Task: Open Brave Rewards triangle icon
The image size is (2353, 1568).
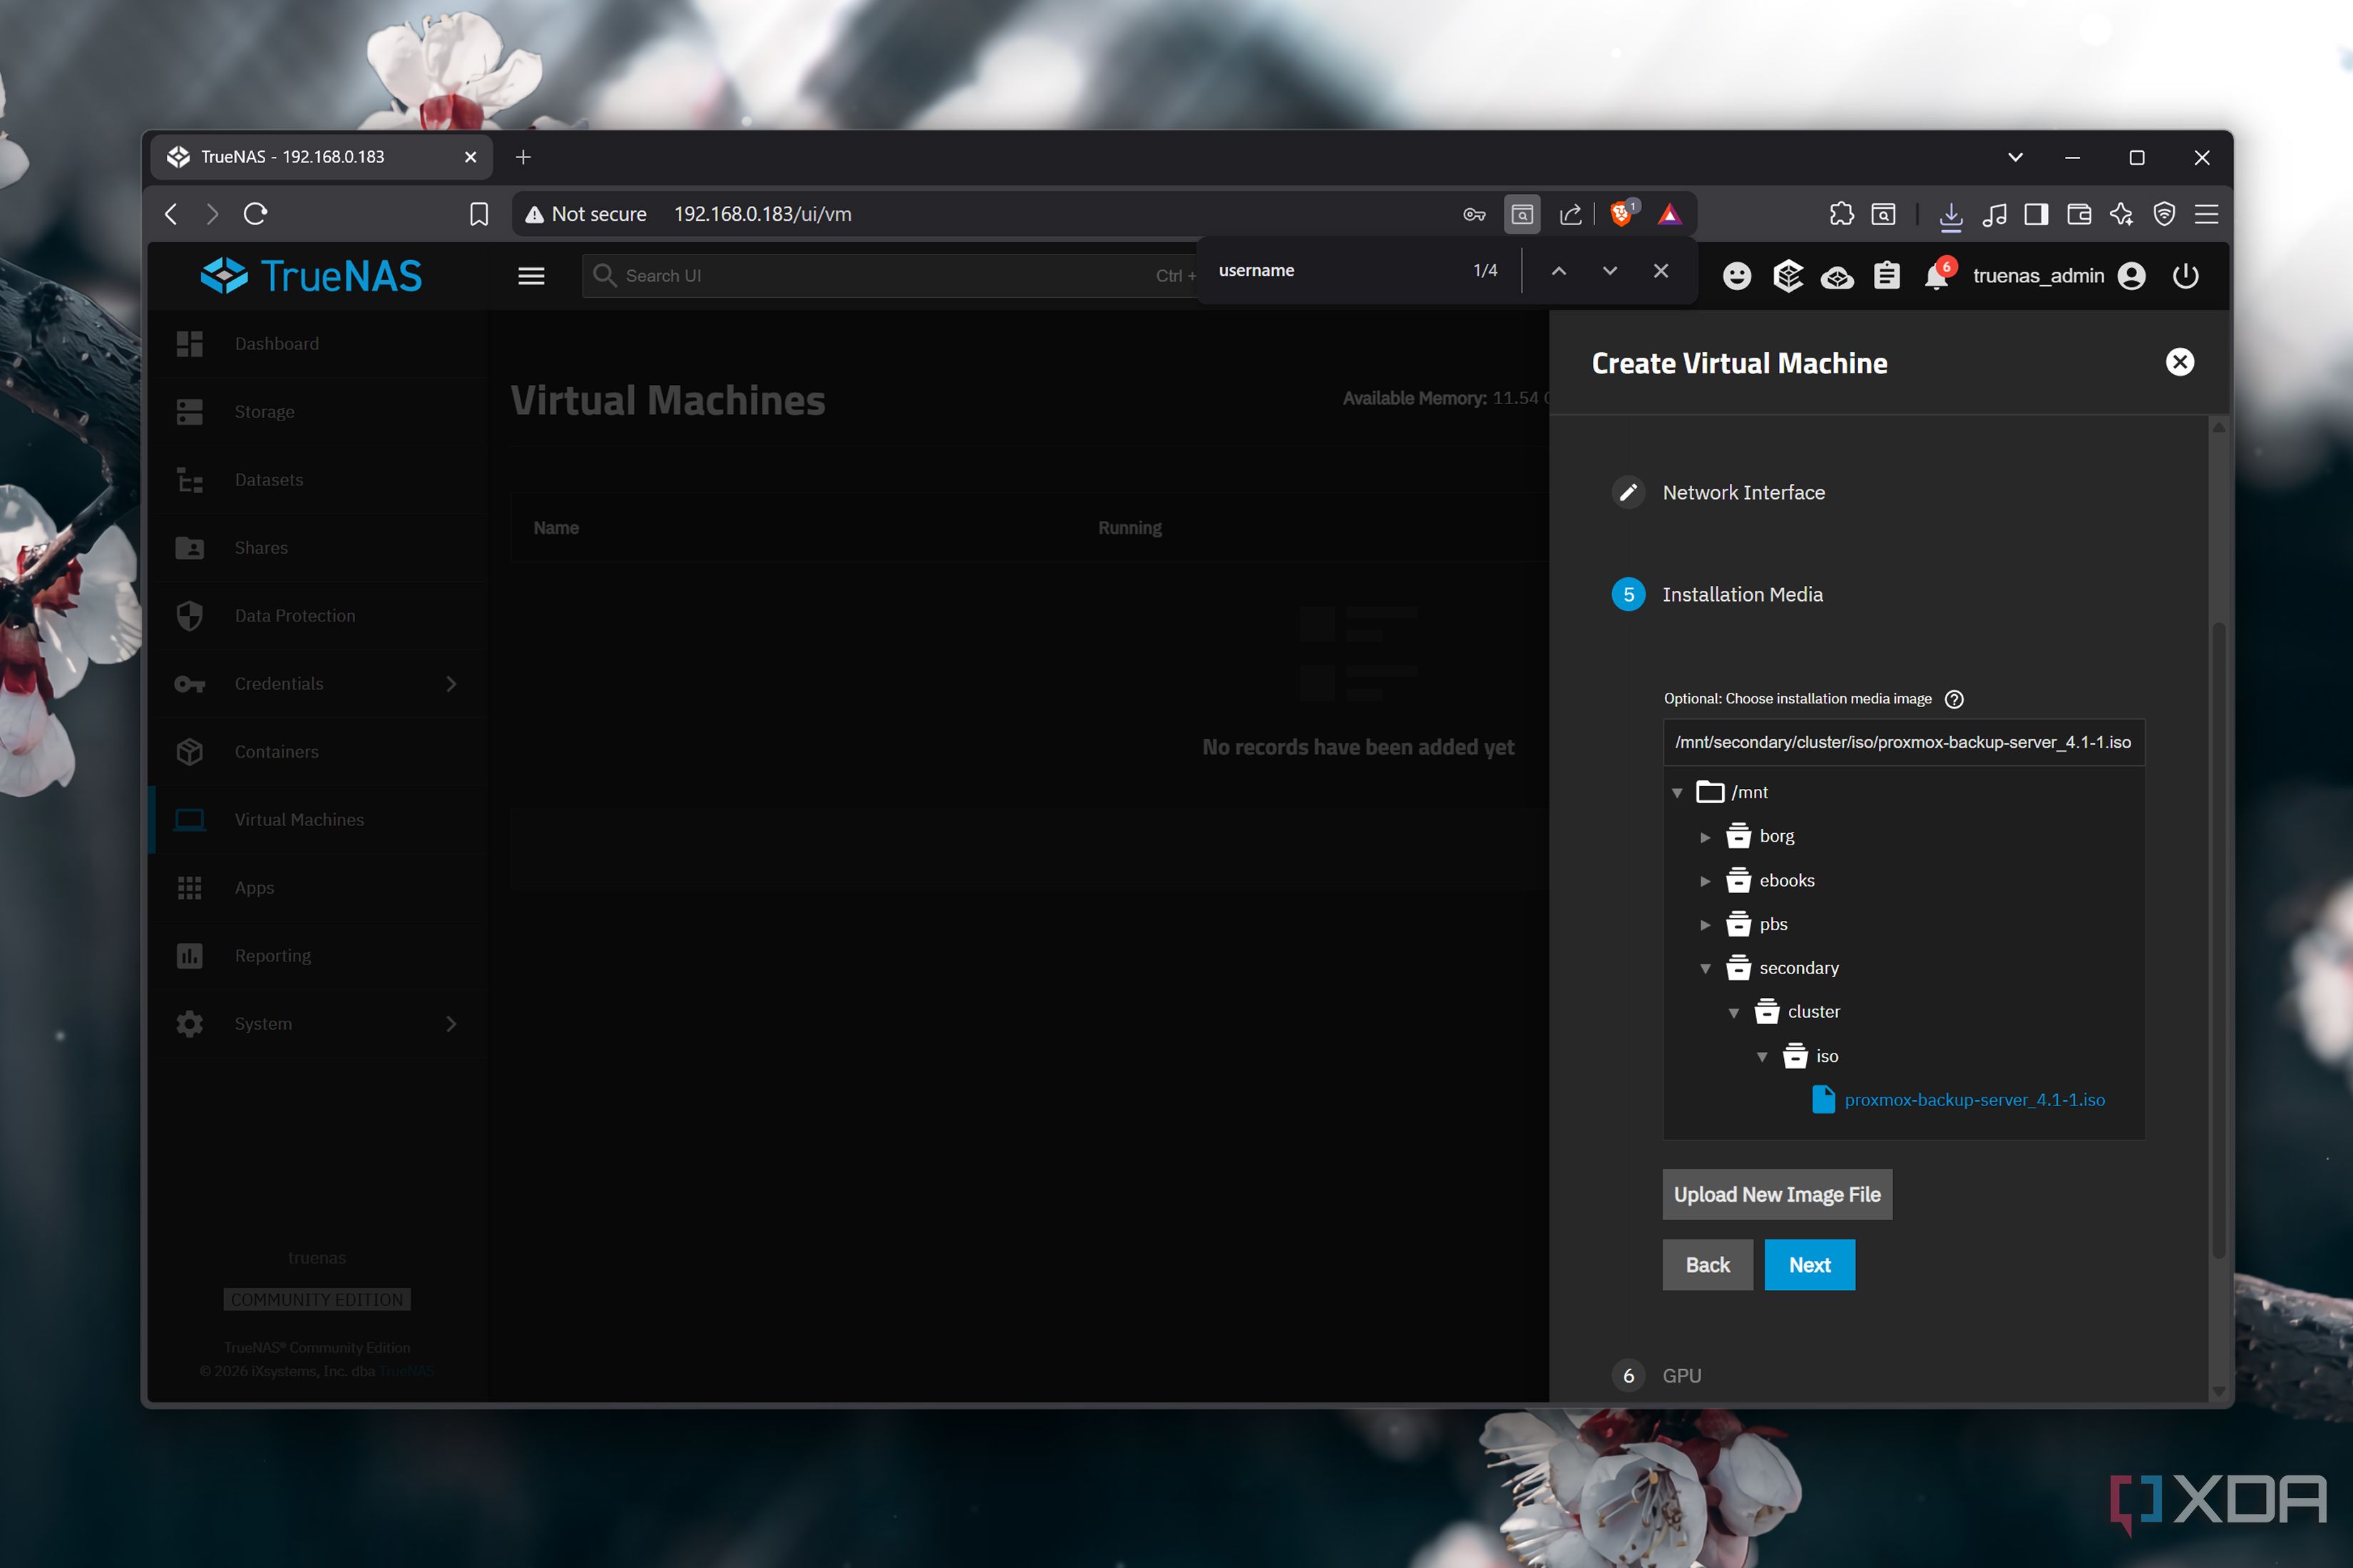Action: coord(1670,214)
